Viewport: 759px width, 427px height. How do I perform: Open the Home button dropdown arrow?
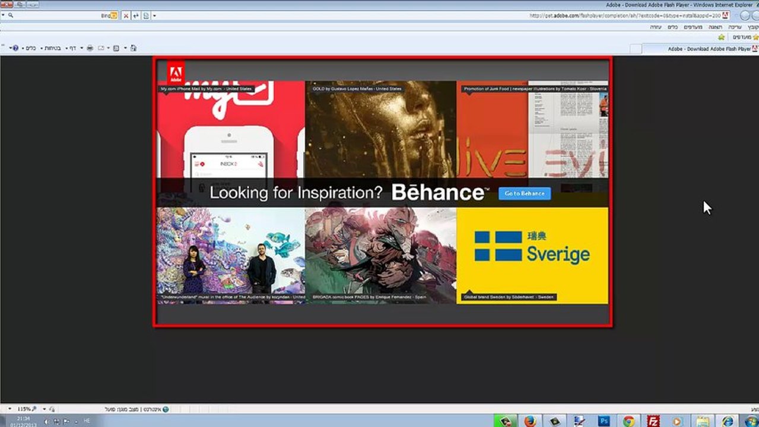tap(125, 48)
